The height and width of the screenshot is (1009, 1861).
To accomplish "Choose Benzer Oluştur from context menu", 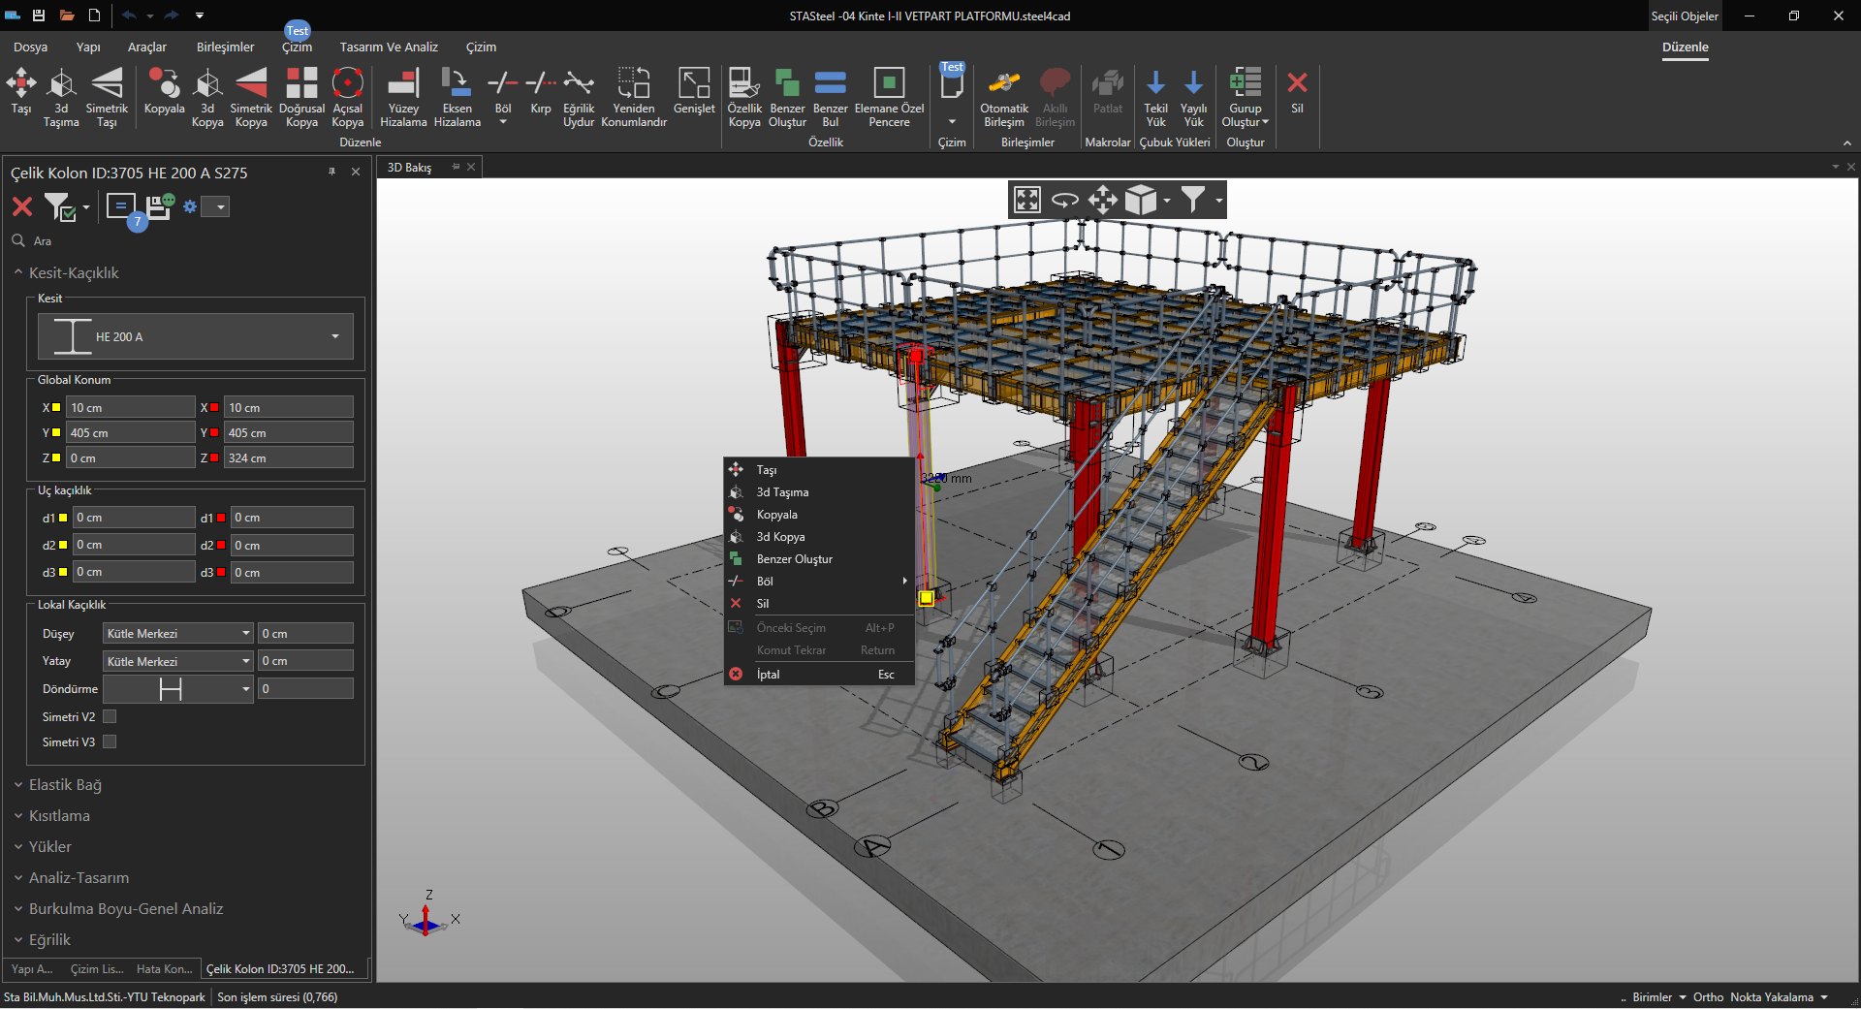I will click(x=794, y=559).
